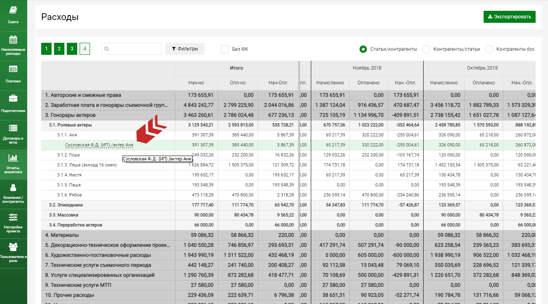Expand row 7. Технические услуги съемочного периода
The image size is (548, 304).
pyautogui.click(x=108, y=265)
